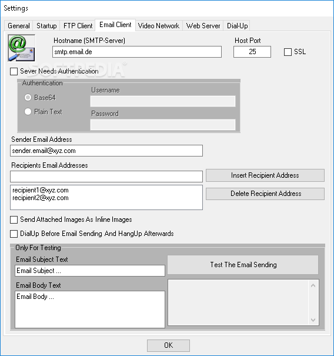The height and width of the screenshot is (356, 334).
Task: Open the General tab
Action: pyautogui.click(x=19, y=26)
